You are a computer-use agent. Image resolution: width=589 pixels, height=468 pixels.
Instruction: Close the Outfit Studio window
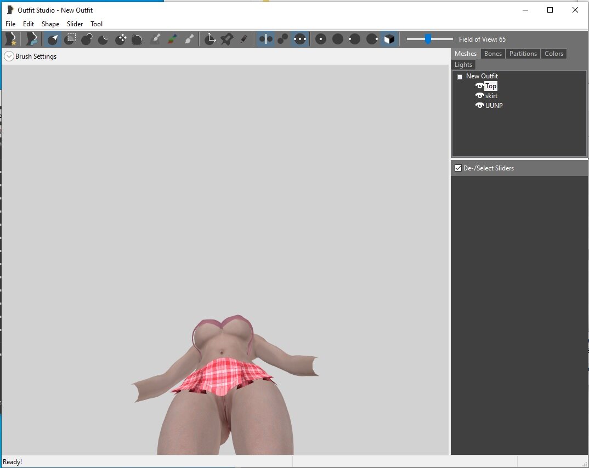575,10
